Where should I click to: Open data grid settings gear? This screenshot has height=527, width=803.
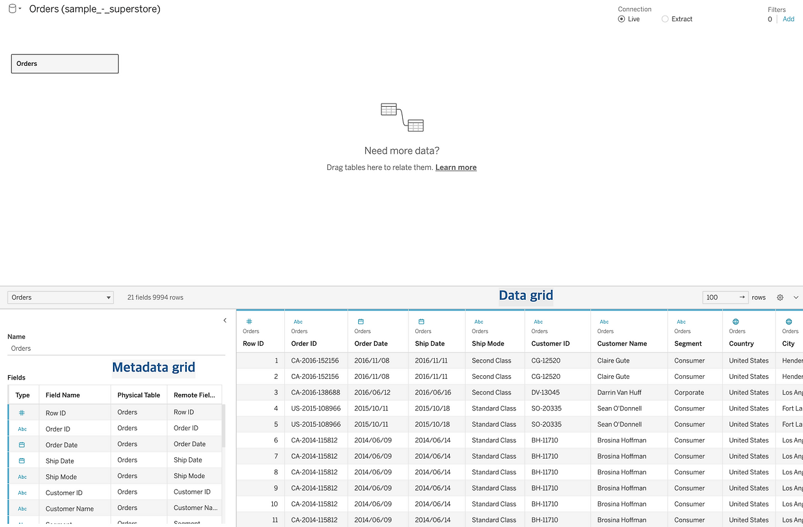point(780,297)
